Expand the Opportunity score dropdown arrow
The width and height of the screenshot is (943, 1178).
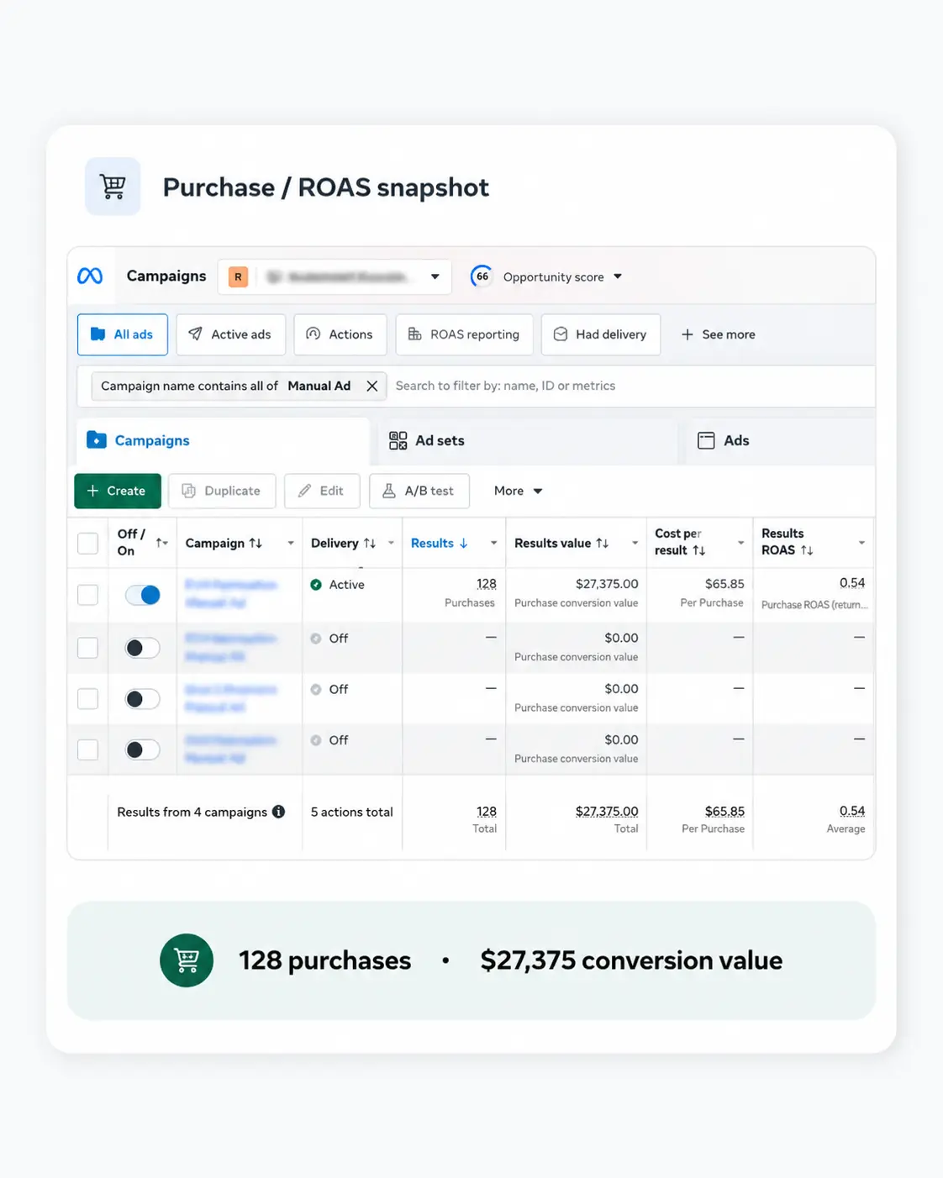pos(618,276)
